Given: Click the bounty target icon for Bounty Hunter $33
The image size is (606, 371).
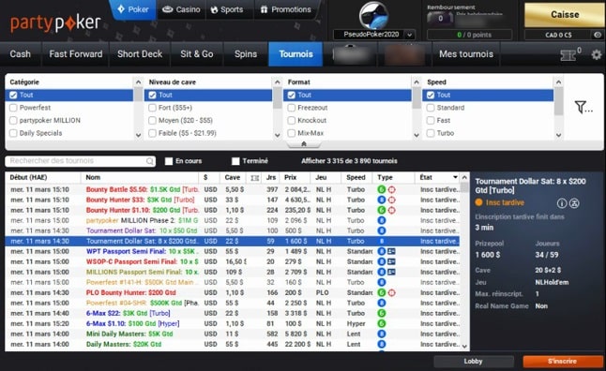Looking at the screenshot, I should click(x=391, y=200).
